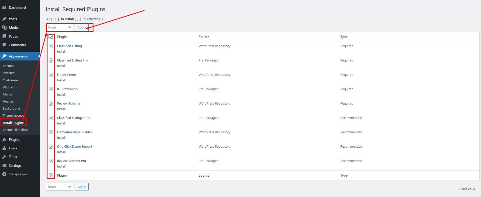
Task: Click the Plugins plug icon
Action: click(x=4, y=140)
